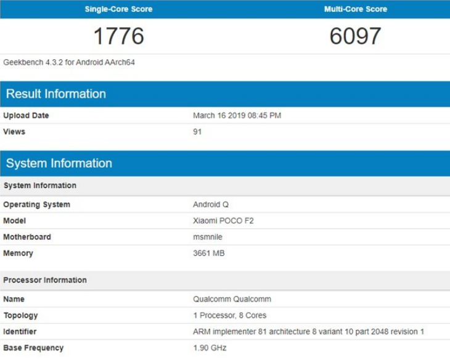Select the single-core score value 1776
The image size is (450, 362).
[118, 36]
